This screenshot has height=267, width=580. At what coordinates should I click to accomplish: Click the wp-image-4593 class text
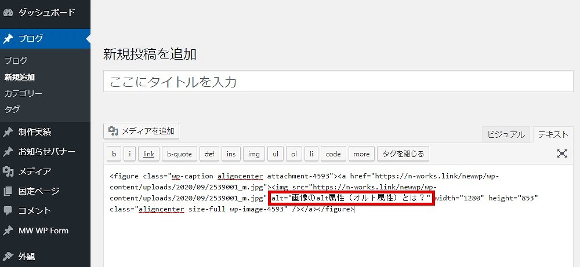click(257, 210)
